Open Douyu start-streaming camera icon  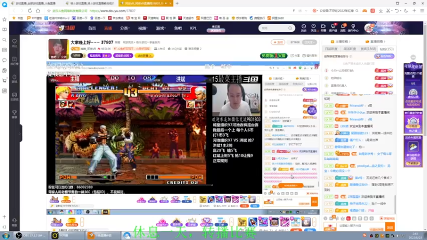coord(323,28)
